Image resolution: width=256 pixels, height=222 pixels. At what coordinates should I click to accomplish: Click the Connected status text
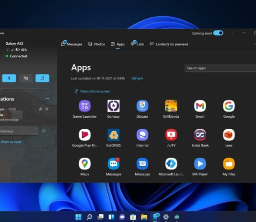pyautogui.click(x=18, y=56)
